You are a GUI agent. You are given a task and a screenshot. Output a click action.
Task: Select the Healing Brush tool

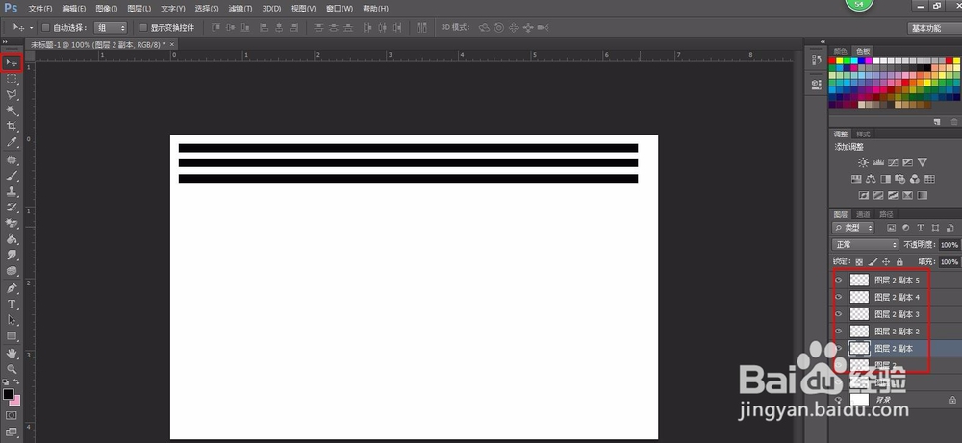tap(12, 160)
